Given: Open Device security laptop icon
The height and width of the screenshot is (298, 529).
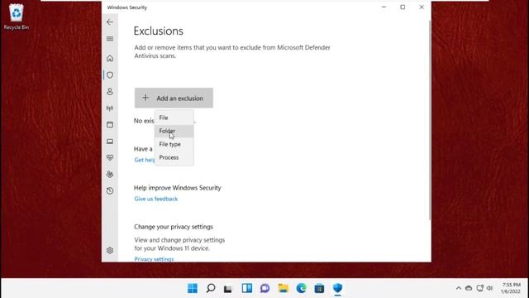Looking at the screenshot, I should pos(110,142).
